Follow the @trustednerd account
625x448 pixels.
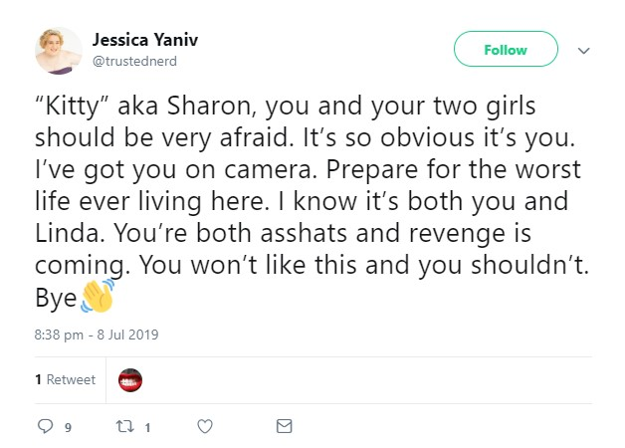[x=506, y=49]
